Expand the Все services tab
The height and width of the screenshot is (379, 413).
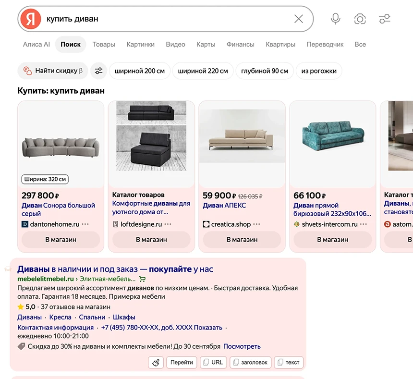360,44
